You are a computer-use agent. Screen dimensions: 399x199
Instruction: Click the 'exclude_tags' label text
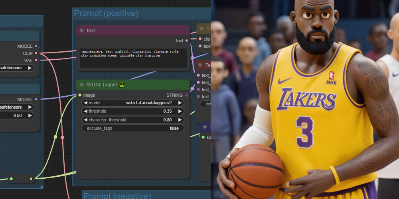tap(99, 129)
